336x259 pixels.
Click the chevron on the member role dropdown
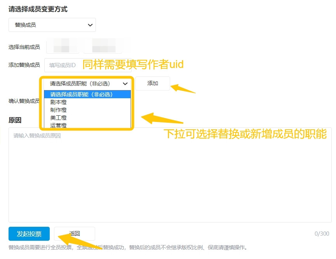click(x=125, y=83)
